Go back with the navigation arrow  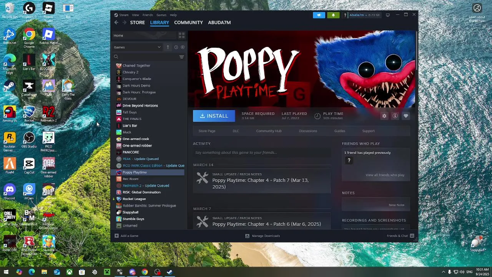coord(116,22)
